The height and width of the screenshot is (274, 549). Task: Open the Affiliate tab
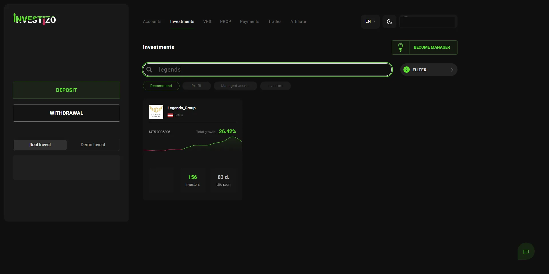pyautogui.click(x=298, y=21)
